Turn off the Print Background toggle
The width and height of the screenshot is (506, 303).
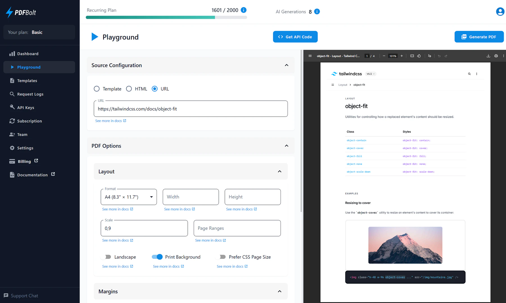157,257
